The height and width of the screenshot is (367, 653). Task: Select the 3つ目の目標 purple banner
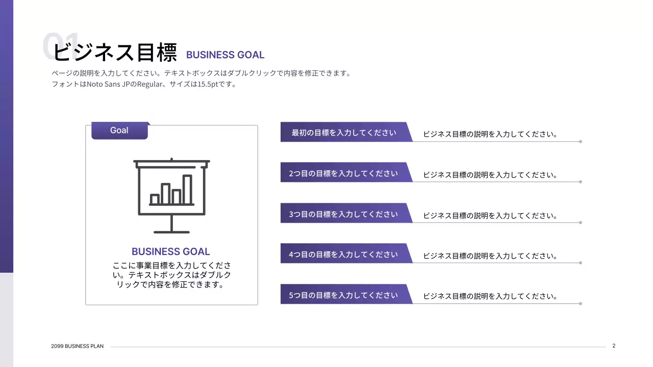(x=344, y=214)
